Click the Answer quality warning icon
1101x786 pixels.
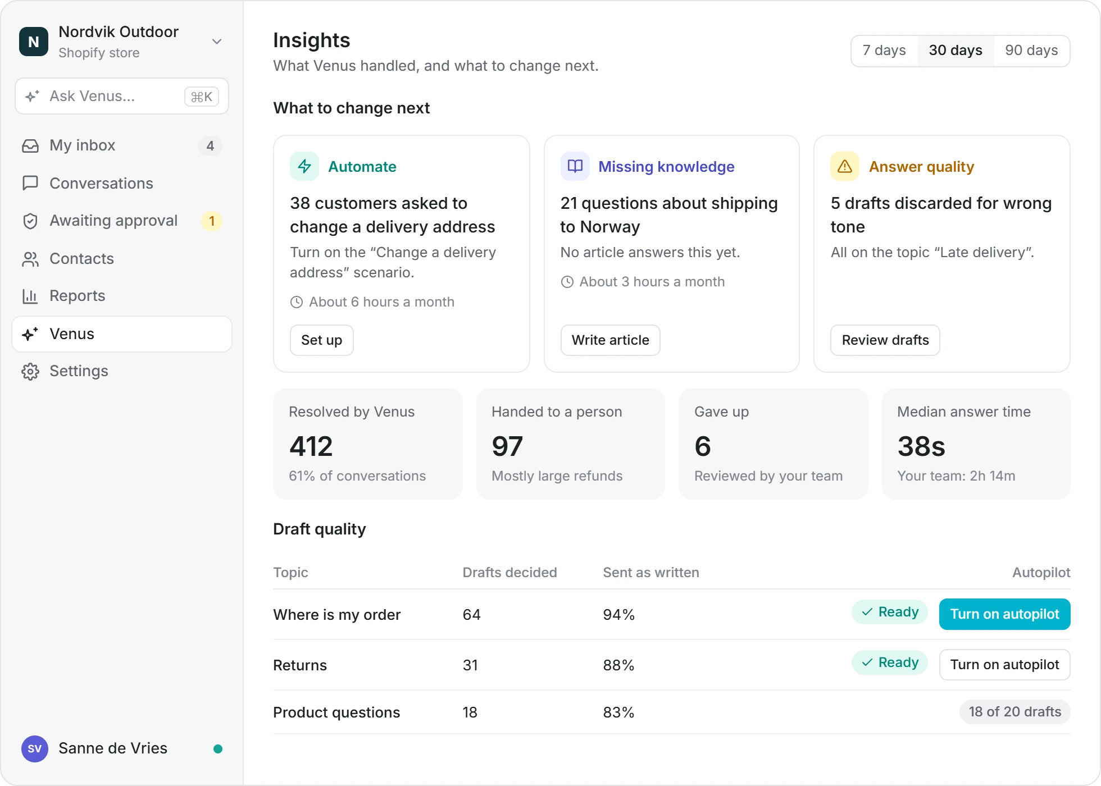pos(845,166)
